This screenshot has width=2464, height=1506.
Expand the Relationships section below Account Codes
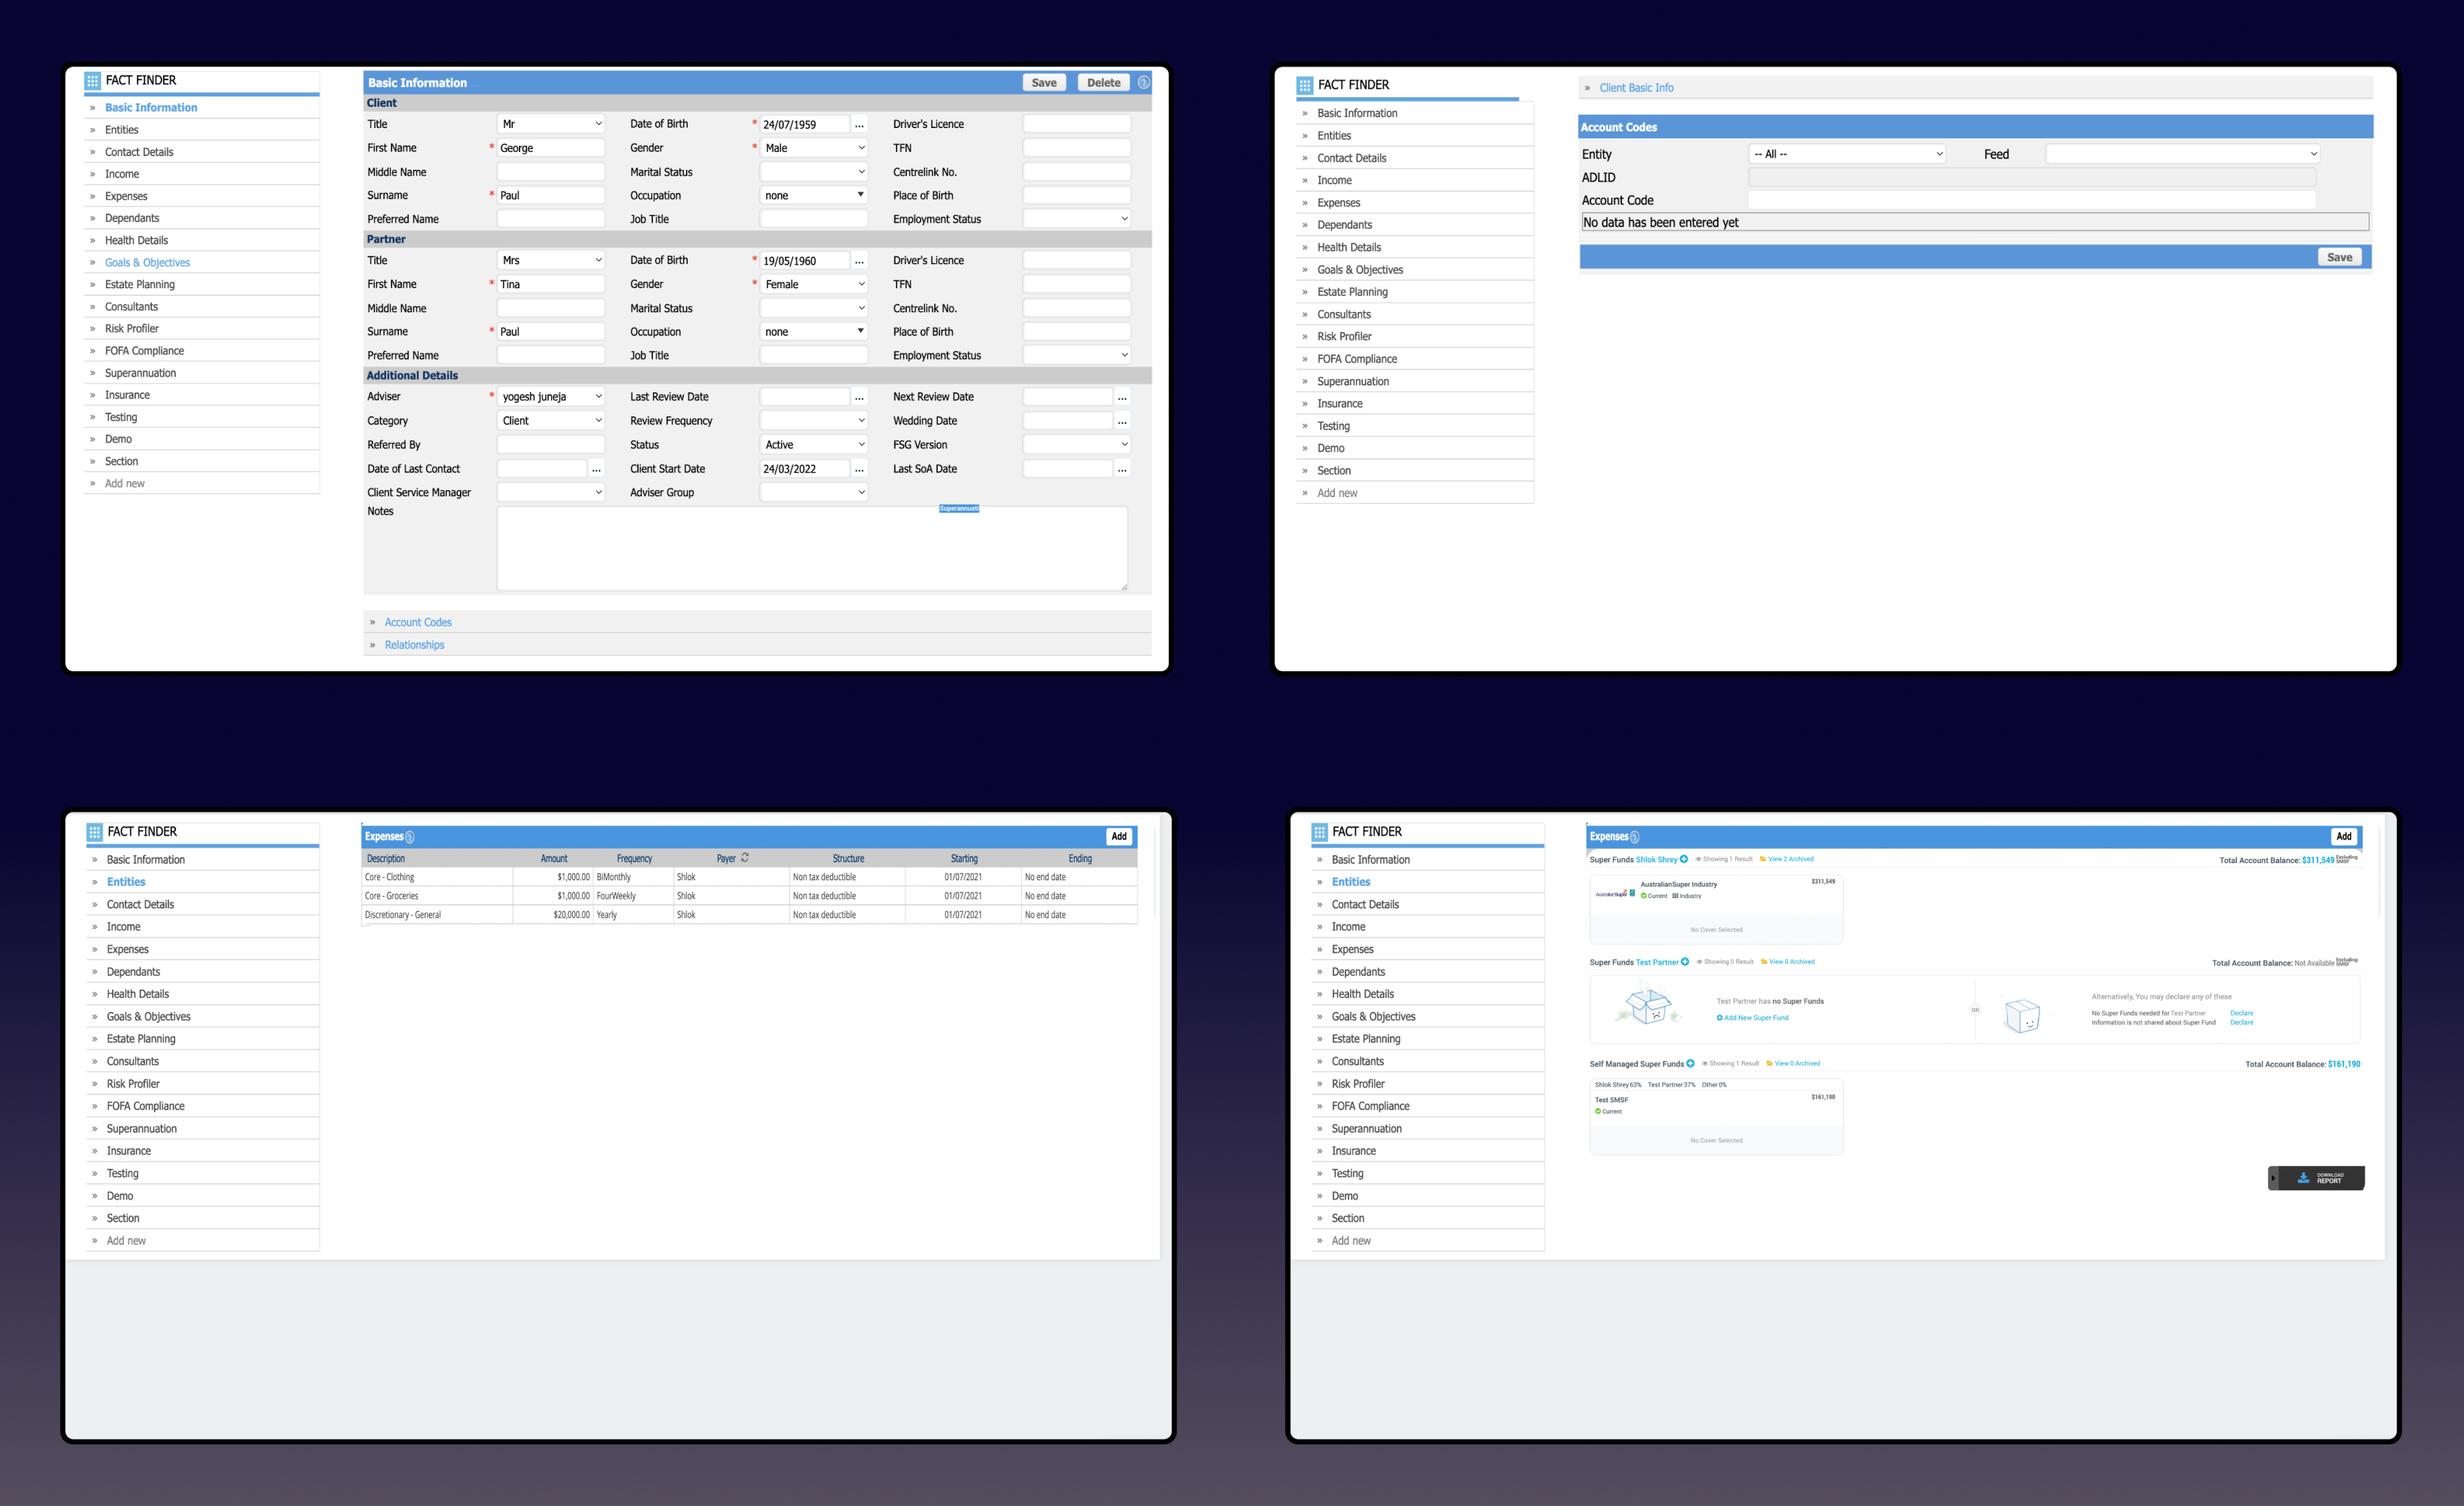coord(414,645)
